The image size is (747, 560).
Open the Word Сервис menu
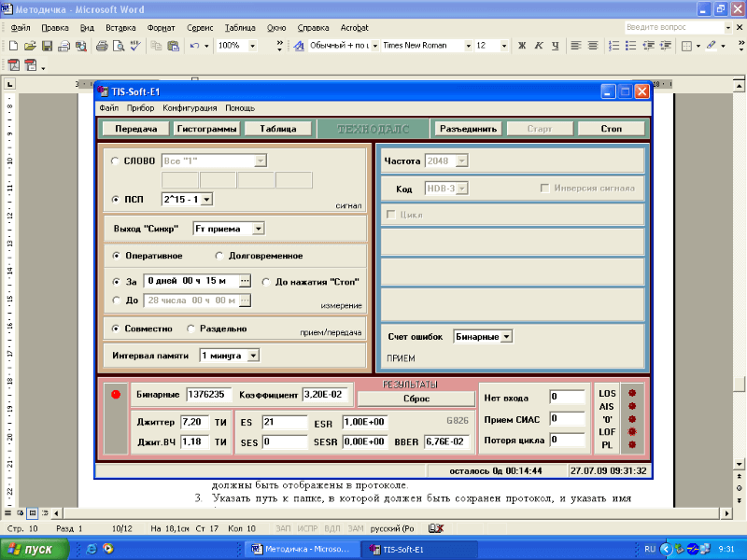[200, 28]
